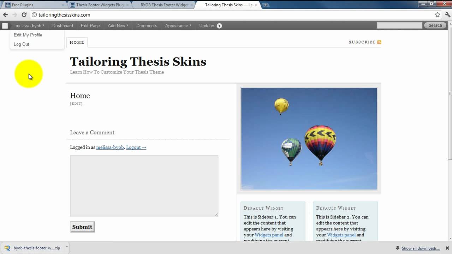Click inside the comment text area
The height and width of the screenshot is (254, 452).
coord(144,186)
